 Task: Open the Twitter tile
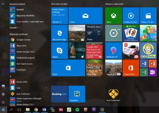pos(77,51)
